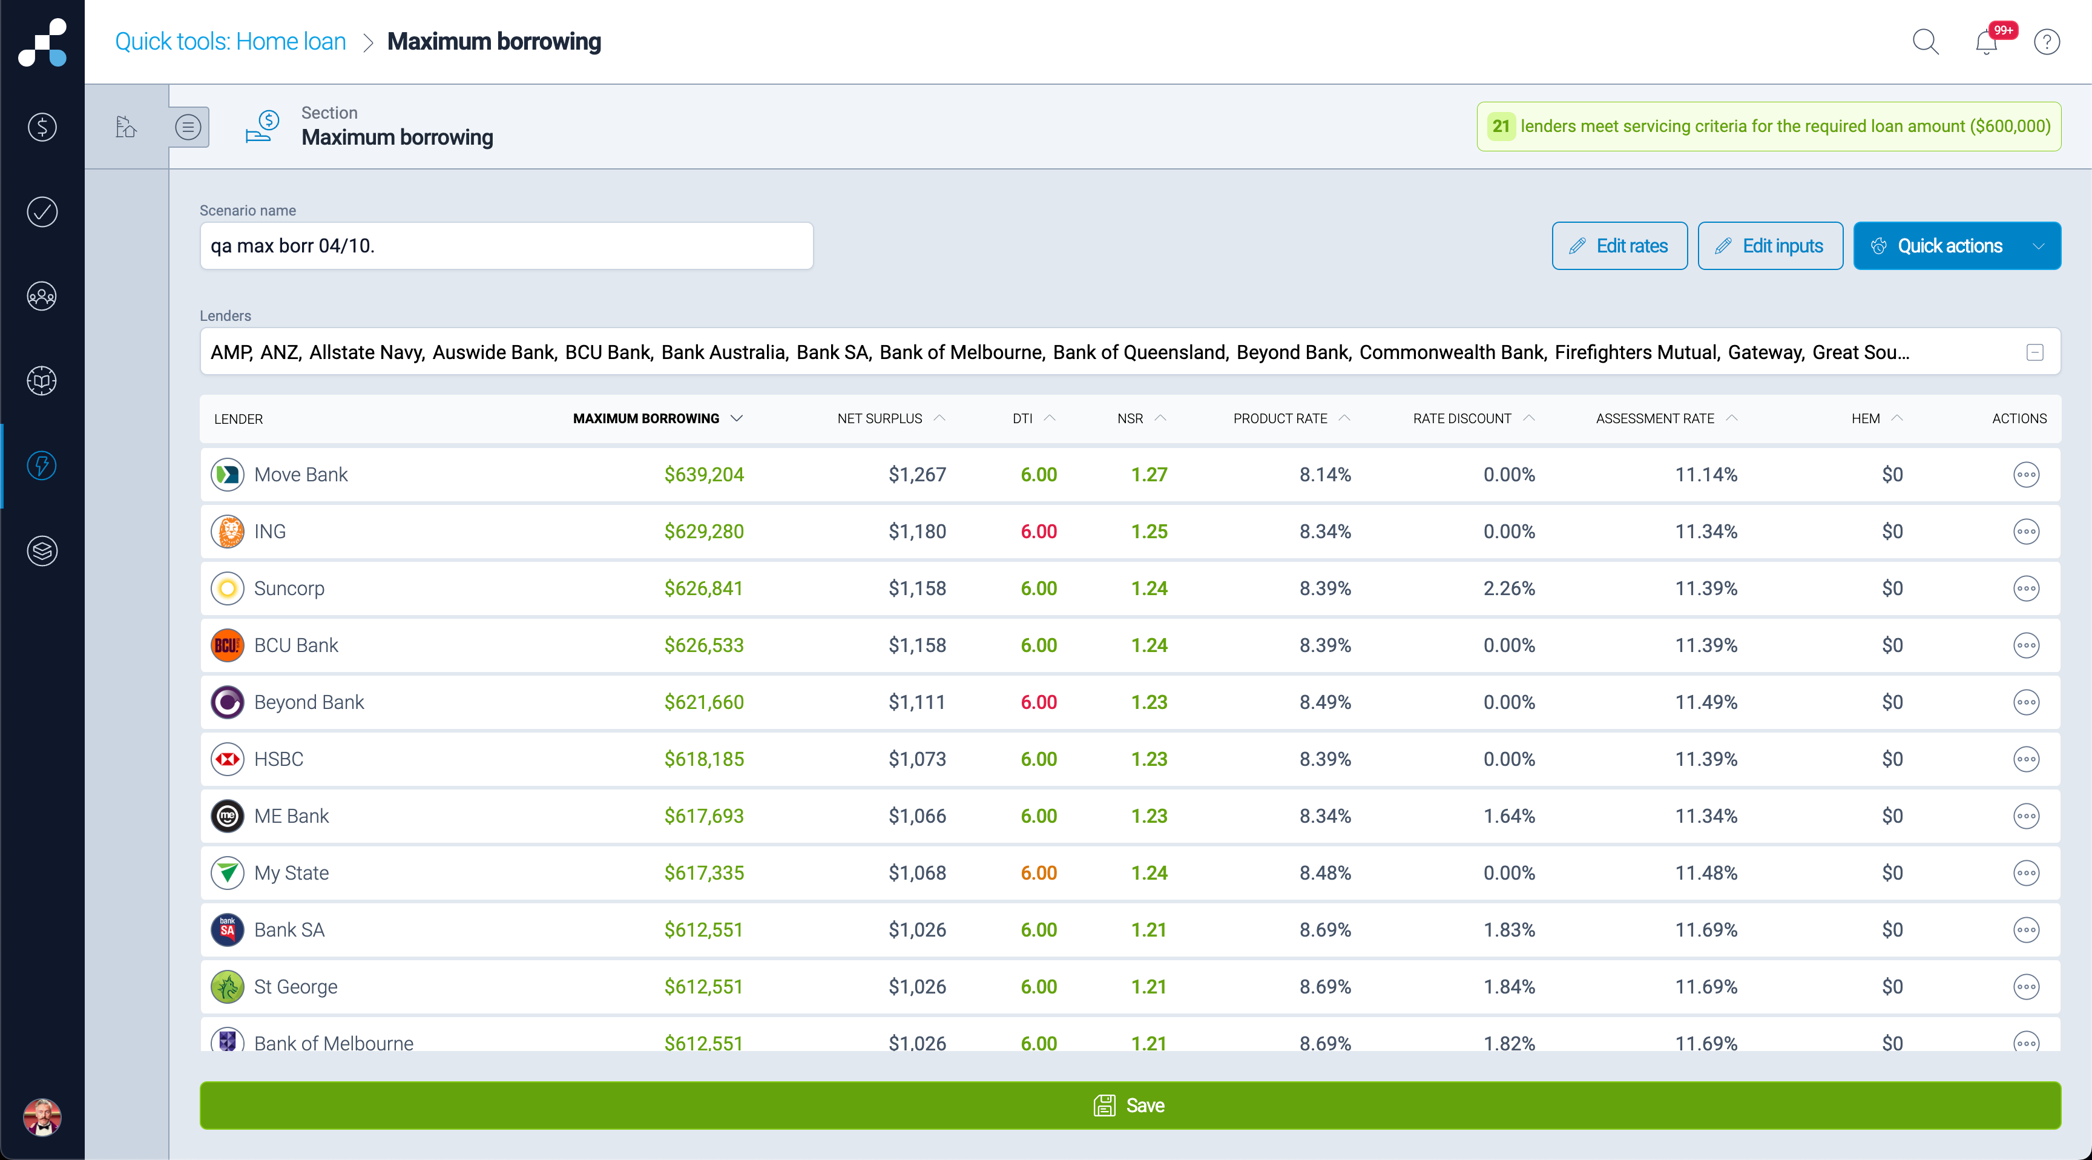This screenshot has height=1160, width=2092.
Task: Click the 21 lenders servicing criteria banner
Action: click(x=1769, y=126)
